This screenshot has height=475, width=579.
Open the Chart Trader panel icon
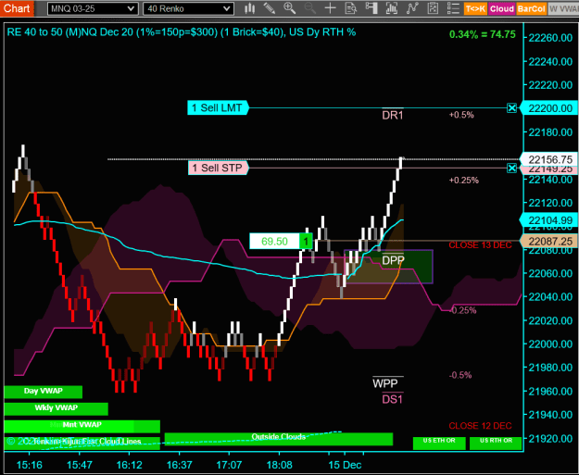pos(371,8)
